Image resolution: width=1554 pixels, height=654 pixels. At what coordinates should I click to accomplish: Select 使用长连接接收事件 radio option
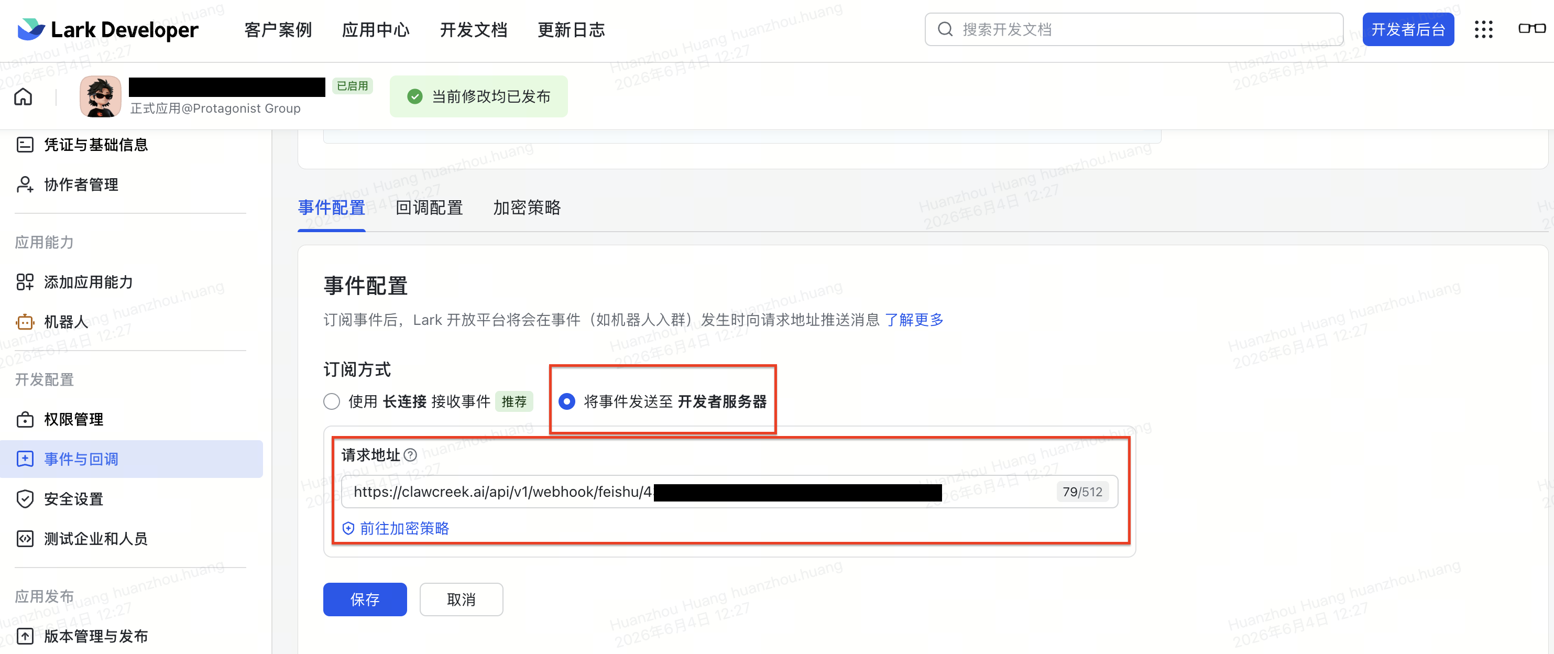(332, 402)
